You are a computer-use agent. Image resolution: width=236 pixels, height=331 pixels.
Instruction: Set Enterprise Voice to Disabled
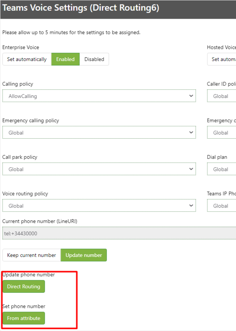click(94, 59)
